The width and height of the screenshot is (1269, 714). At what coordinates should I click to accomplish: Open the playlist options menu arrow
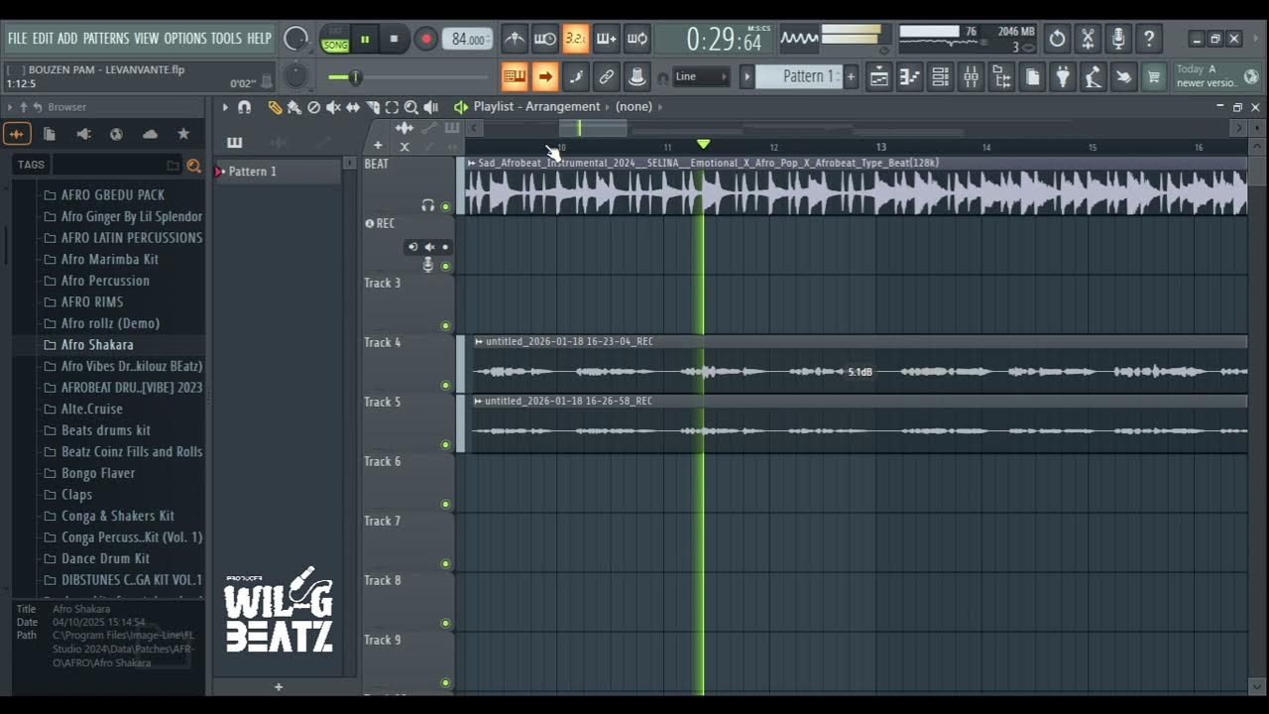225,107
